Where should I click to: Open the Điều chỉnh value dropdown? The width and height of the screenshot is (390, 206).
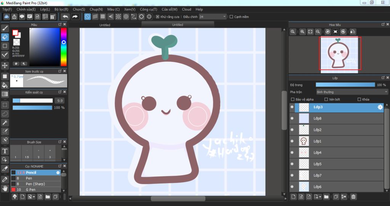(213, 17)
